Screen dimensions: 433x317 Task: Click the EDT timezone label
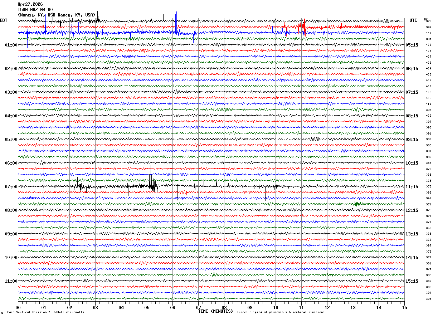pos(4,20)
